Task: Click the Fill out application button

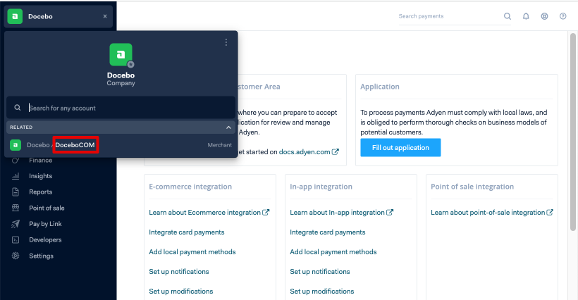Action: coord(400,148)
